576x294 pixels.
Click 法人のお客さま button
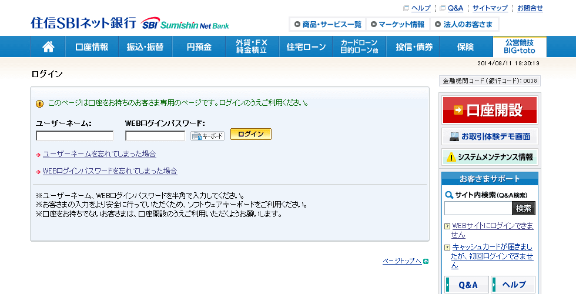click(x=464, y=25)
